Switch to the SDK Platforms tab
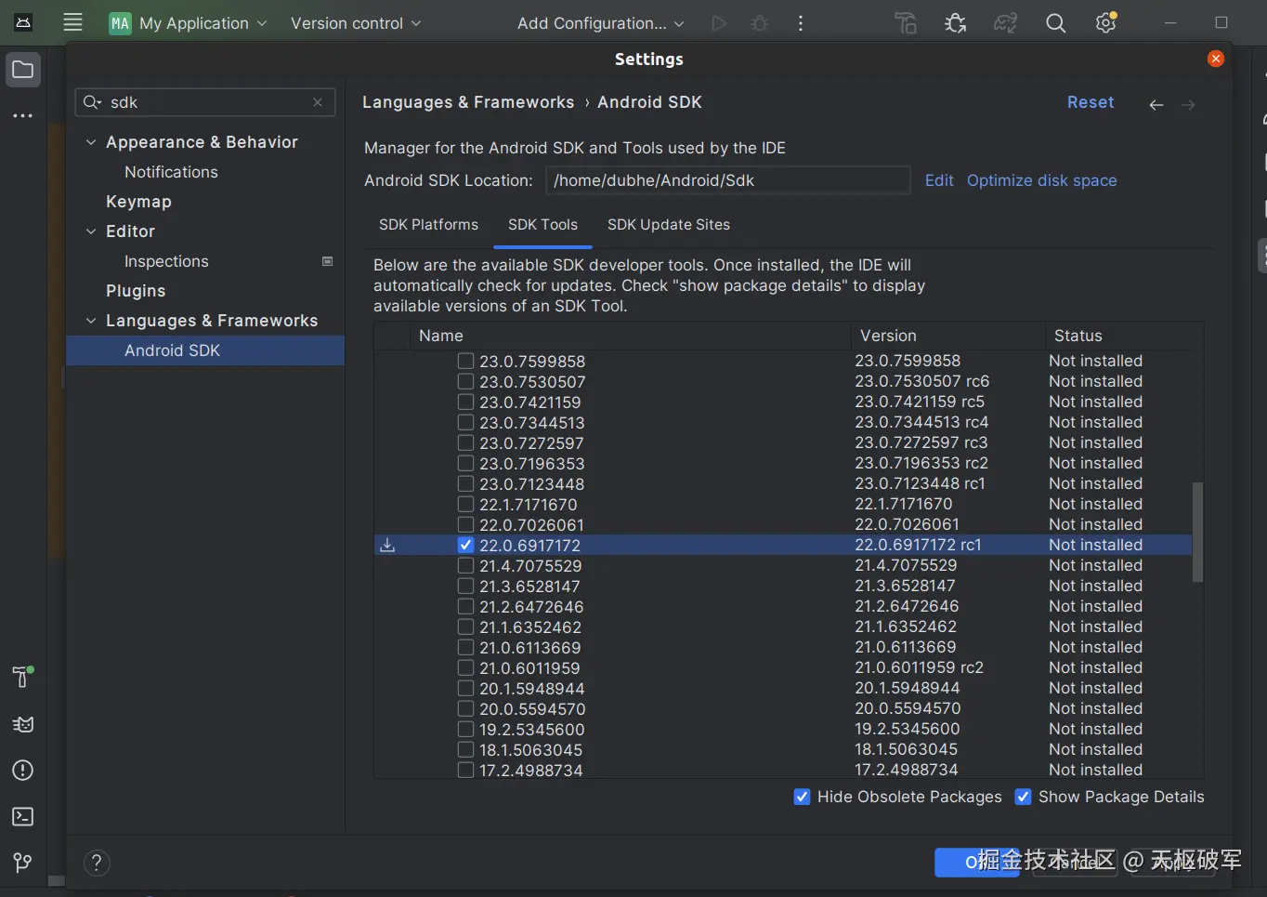This screenshot has width=1267, height=897. [x=428, y=225]
